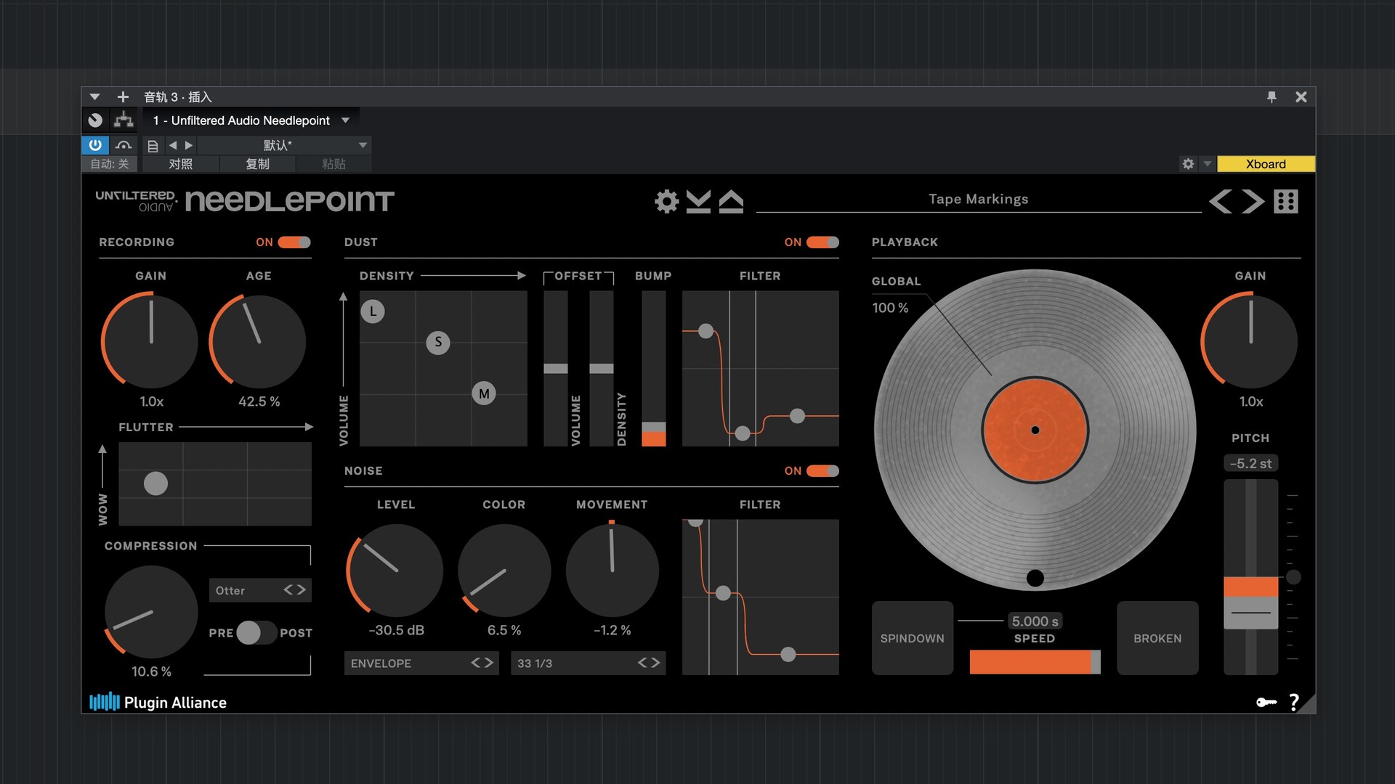Image resolution: width=1395 pixels, height=784 pixels.
Task: Click the Tape Markings preset name
Action: click(979, 199)
